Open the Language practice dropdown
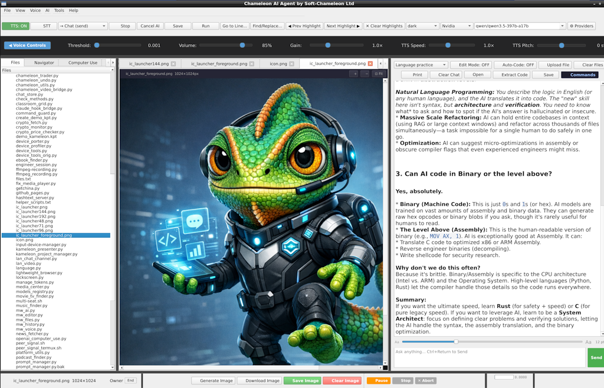 point(420,65)
